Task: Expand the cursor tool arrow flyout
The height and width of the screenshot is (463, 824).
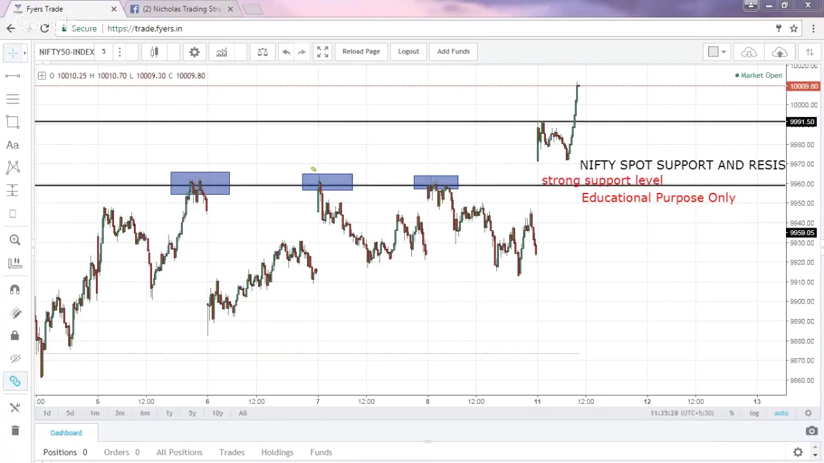Action: 25,53
